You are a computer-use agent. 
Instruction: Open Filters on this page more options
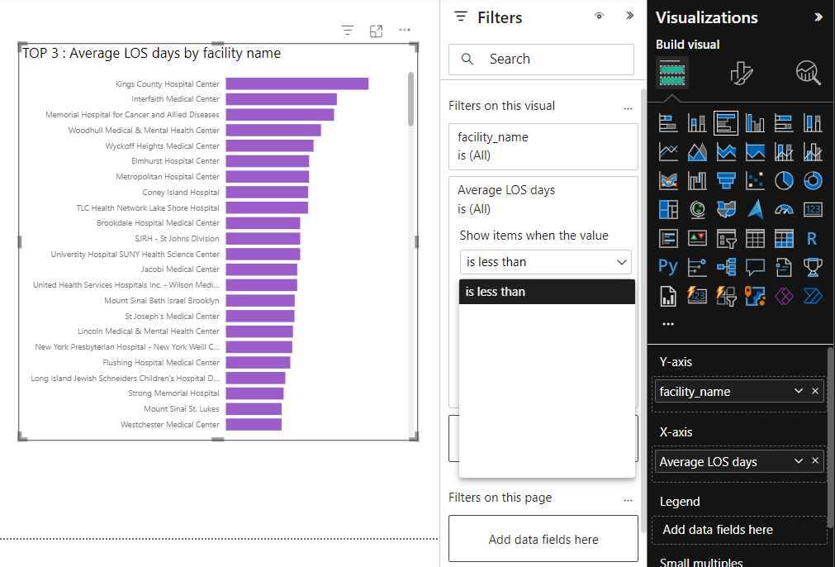click(x=628, y=498)
